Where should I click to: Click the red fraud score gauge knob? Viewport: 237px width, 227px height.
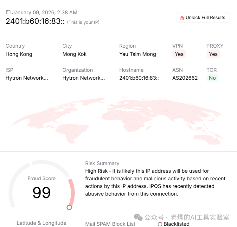coord(69,207)
